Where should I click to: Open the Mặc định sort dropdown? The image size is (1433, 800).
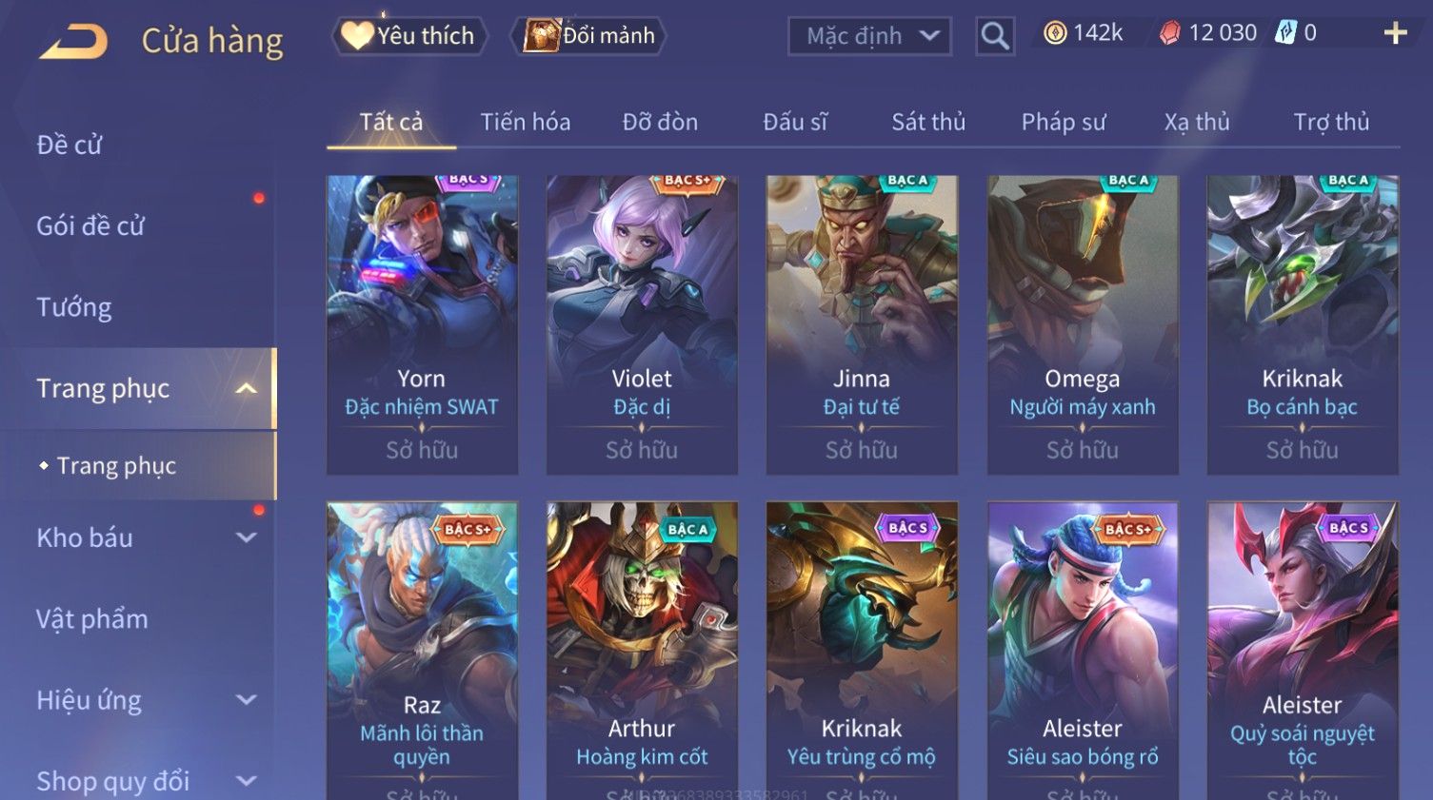[869, 36]
